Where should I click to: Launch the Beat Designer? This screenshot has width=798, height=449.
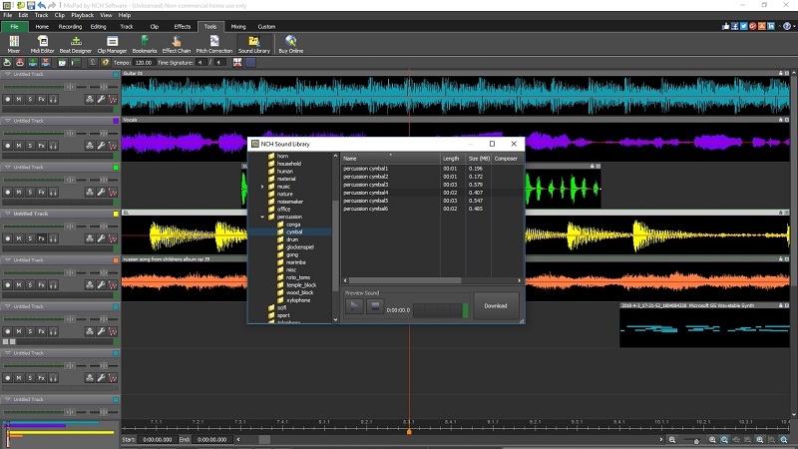tap(76, 44)
